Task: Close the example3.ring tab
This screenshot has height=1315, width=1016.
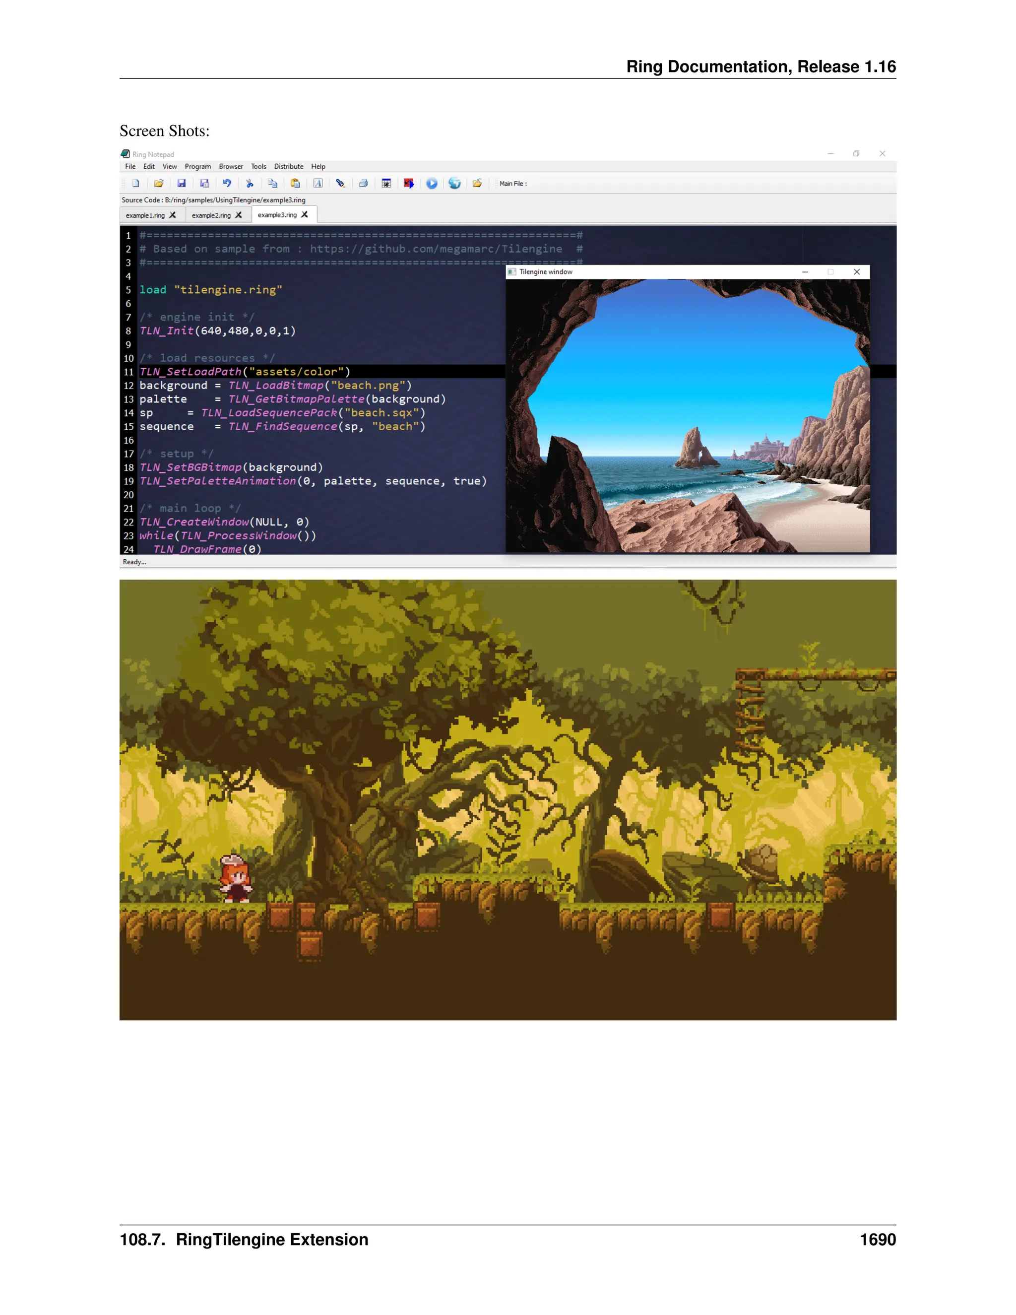Action: (x=305, y=215)
